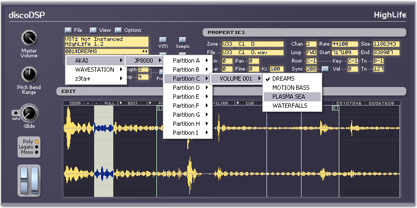Click the Vel To value 127
The height and width of the screenshot is (208, 417).
tap(378, 69)
